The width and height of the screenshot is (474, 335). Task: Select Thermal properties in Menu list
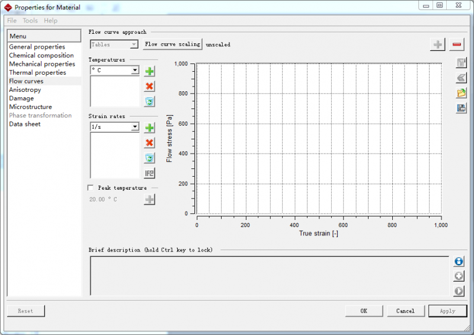[37, 72]
